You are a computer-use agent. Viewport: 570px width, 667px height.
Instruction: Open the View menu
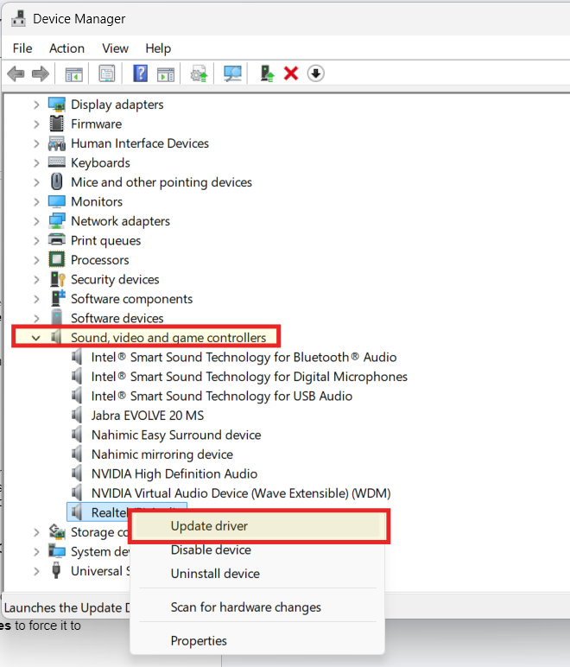tap(115, 48)
